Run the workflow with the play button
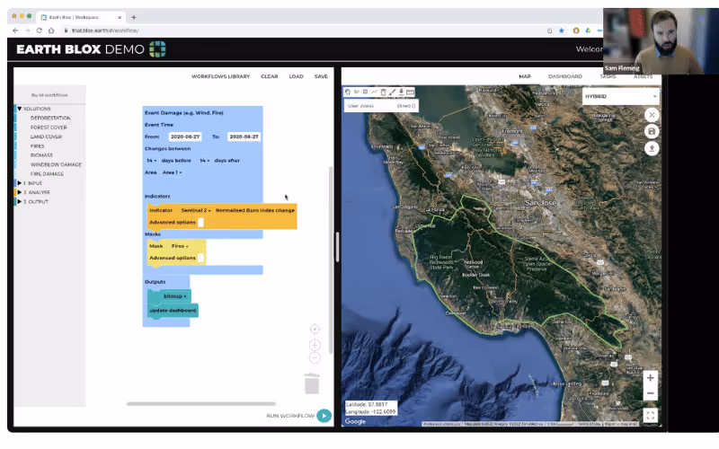This screenshot has width=719, height=449. point(324,416)
